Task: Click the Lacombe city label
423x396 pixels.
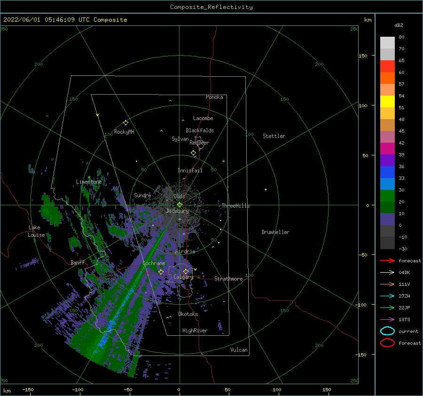Action: tap(203, 118)
